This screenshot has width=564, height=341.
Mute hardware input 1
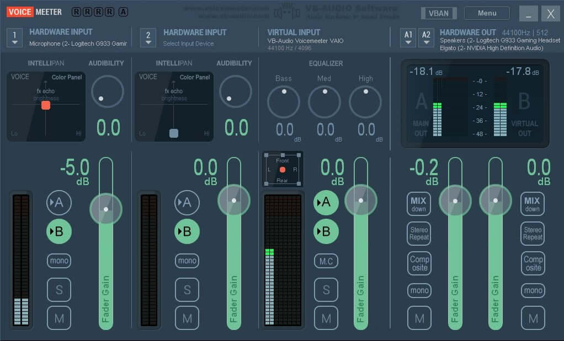pos(59,318)
